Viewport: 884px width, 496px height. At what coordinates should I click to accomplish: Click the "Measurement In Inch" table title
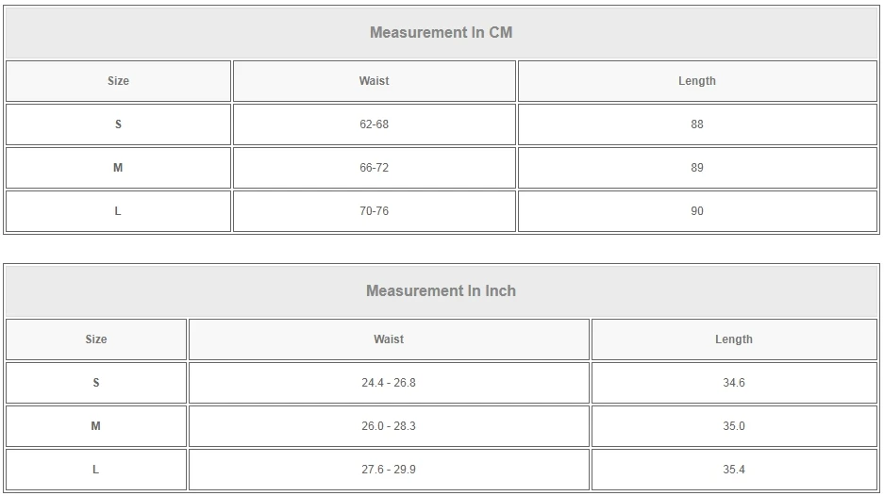441,290
